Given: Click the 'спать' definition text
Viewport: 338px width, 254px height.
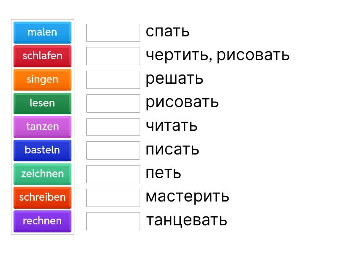Looking at the screenshot, I should pyautogui.click(x=167, y=32).
